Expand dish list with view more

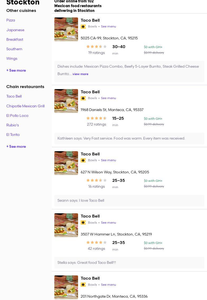click(80, 74)
